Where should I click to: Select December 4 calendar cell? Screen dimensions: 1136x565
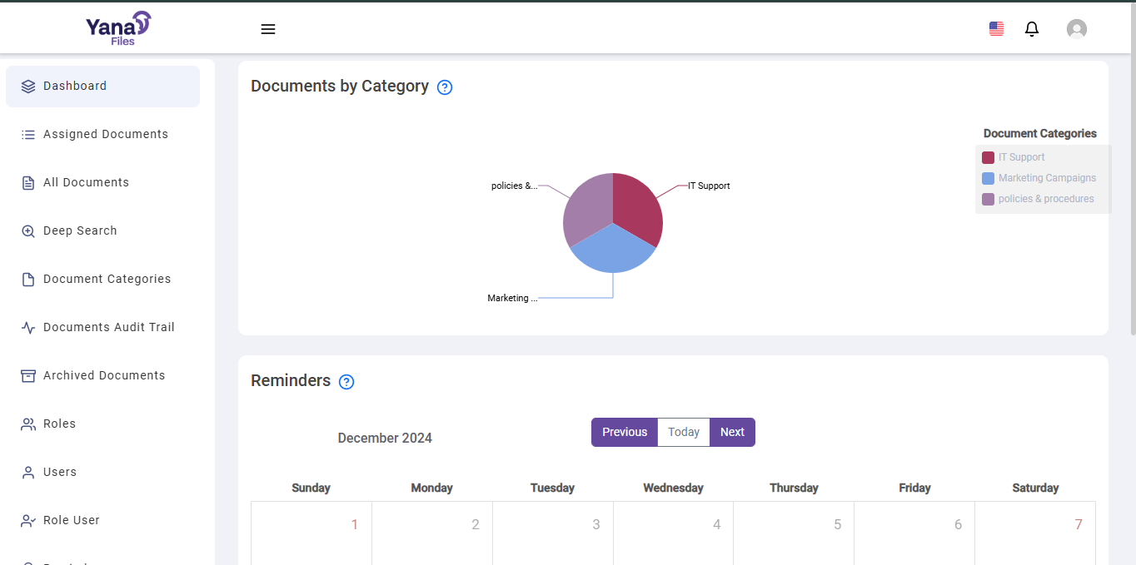click(x=673, y=533)
